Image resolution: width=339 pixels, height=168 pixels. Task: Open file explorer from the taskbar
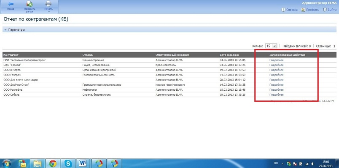tap(38, 163)
